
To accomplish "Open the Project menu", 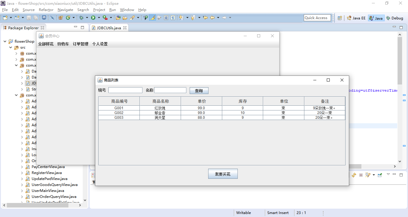I will 99,10.
